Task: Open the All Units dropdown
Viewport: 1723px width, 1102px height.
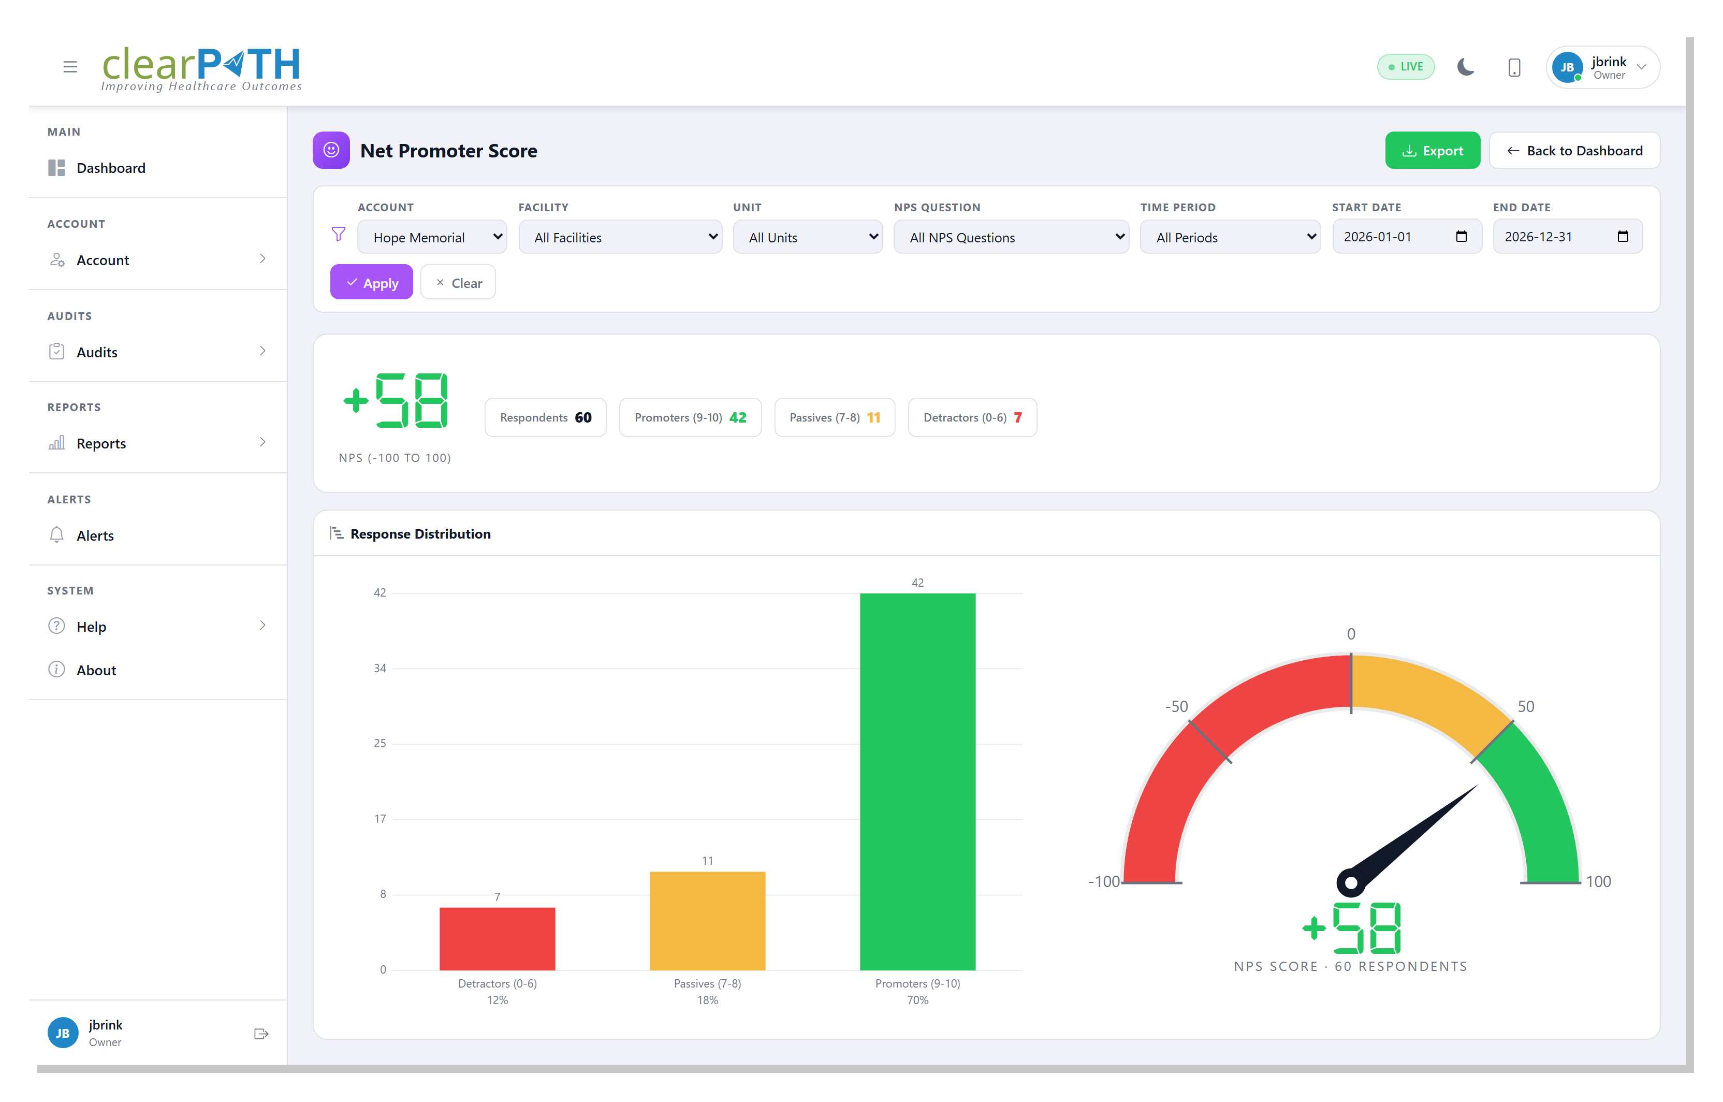Action: 808,237
